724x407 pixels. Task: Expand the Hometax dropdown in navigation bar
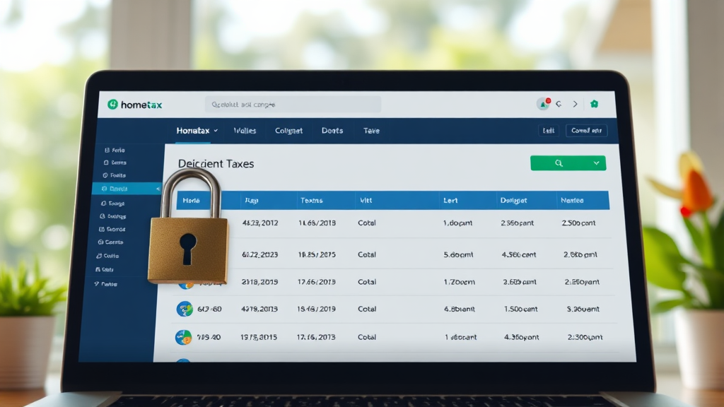point(215,131)
